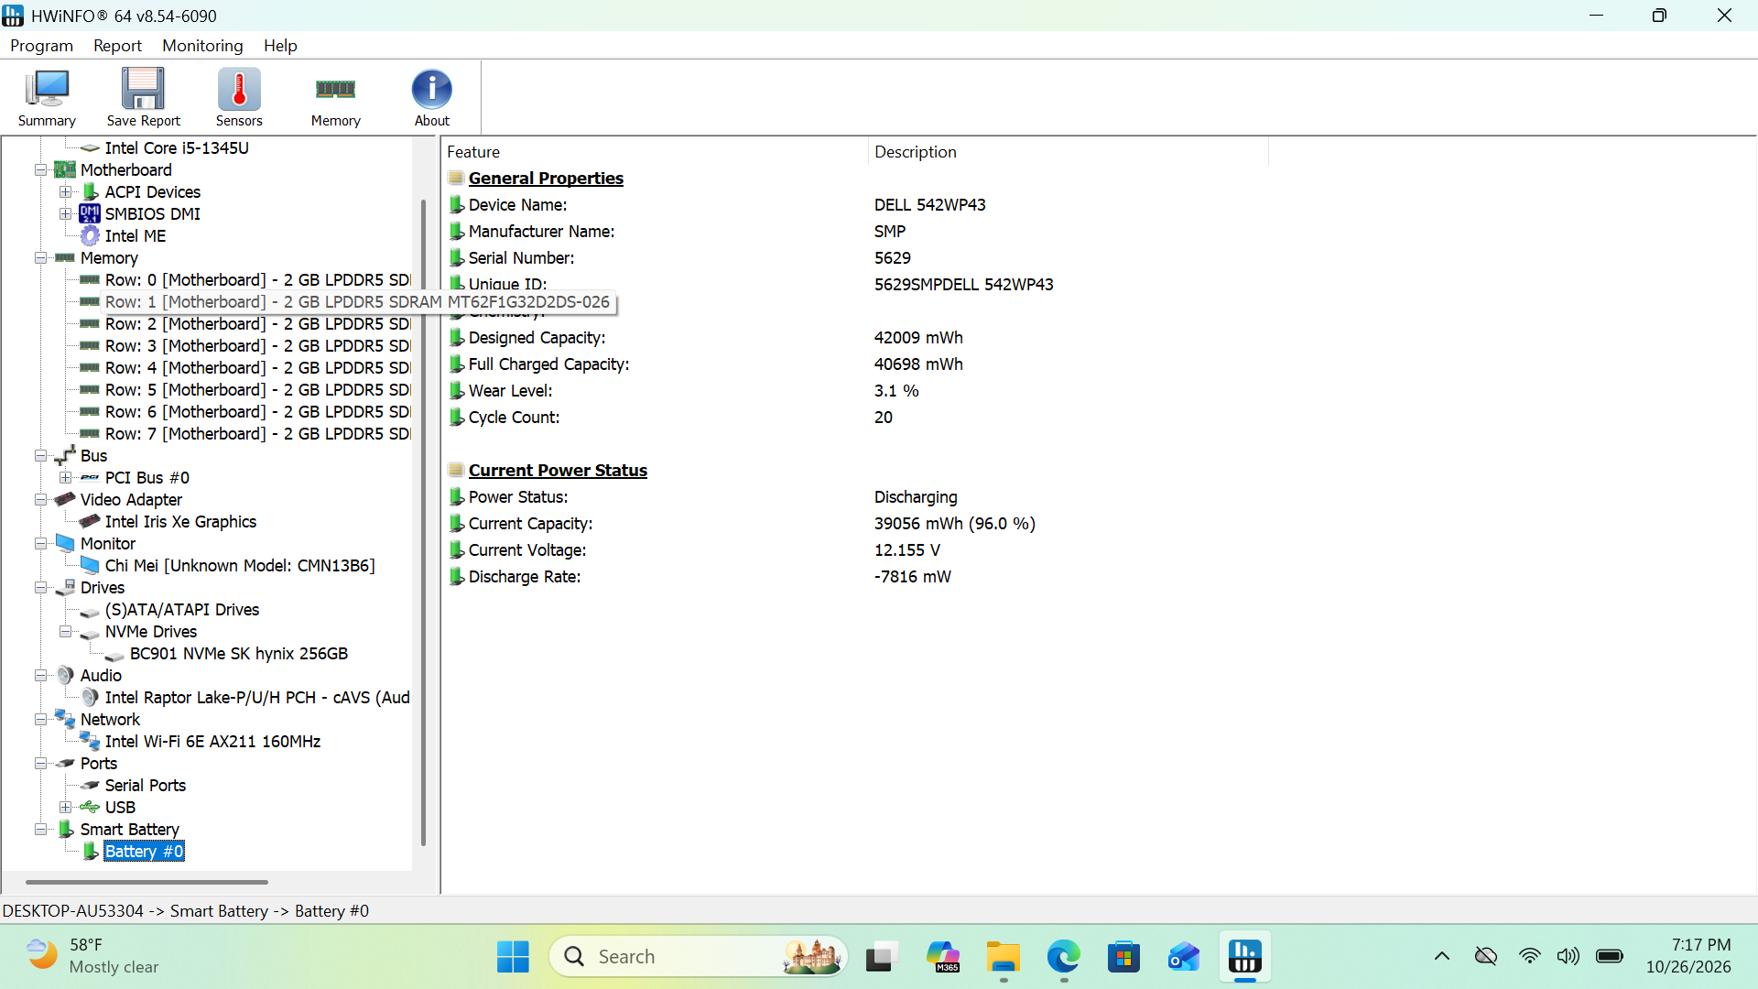Collapse the NVMe Drives node
The image size is (1758, 989).
(x=65, y=632)
